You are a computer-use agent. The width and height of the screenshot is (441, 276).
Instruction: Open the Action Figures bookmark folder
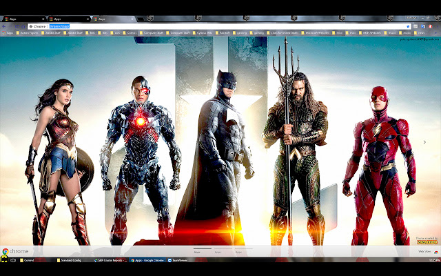[x=28, y=33]
